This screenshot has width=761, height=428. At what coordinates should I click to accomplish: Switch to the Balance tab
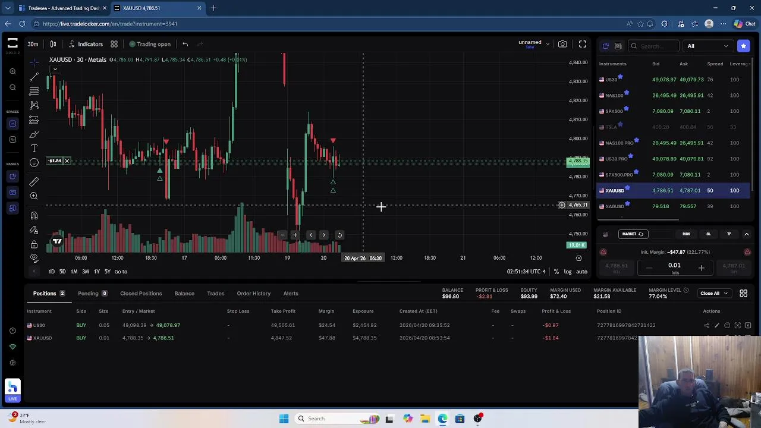(x=184, y=294)
